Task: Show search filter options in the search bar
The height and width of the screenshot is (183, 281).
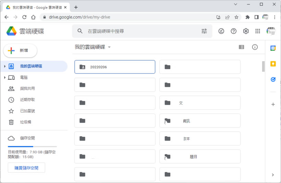Action: tap(204, 31)
